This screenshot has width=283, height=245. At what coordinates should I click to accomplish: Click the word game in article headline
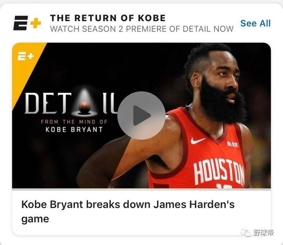(x=35, y=219)
